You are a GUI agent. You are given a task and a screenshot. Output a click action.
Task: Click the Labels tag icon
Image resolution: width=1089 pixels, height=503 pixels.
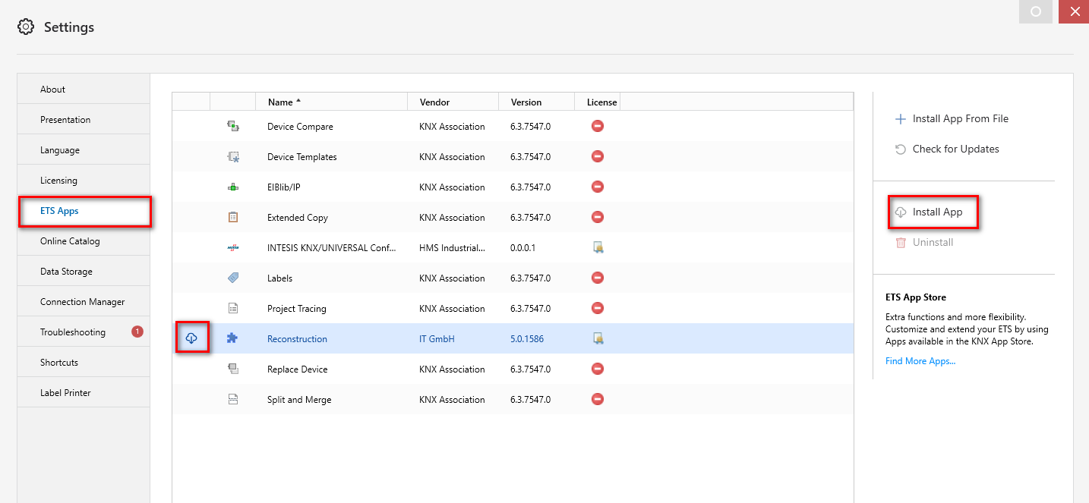click(234, 278)
